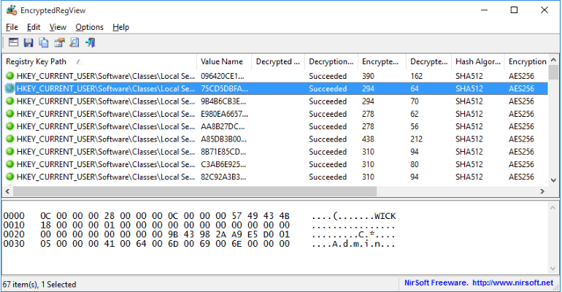Click the Advanced Options toolbar icon
Screen dimensions: 562x292
pos(14,43)
